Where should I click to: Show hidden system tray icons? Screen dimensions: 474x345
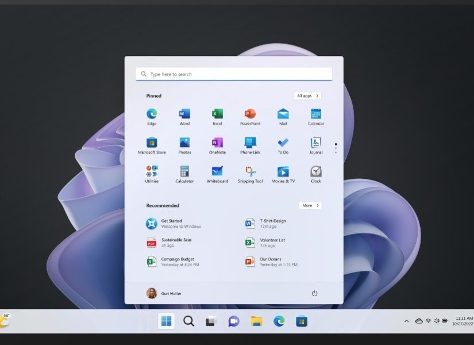click(x=407, y=321)
